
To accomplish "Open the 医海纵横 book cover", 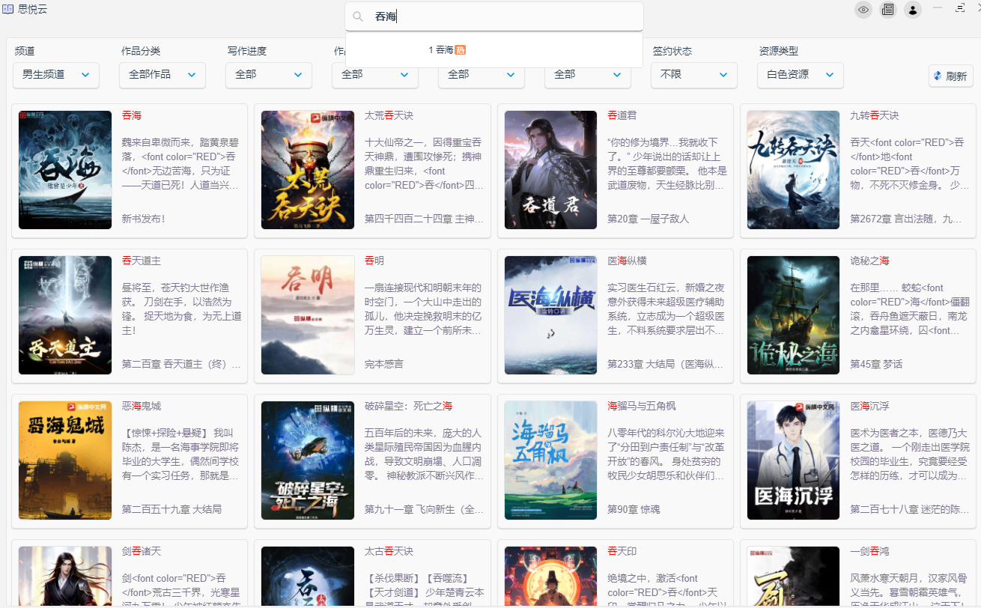I will pyautogui.click(x=550, y=315).
